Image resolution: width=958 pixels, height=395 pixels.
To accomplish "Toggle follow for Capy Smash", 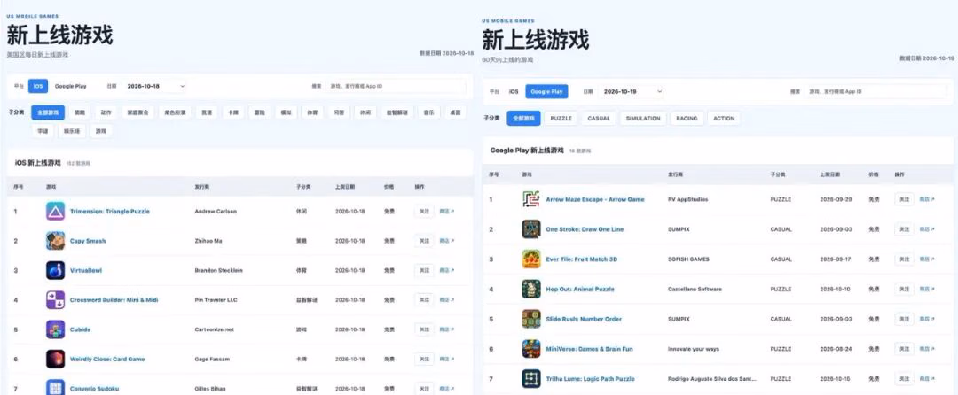I will tap(424, 241).
